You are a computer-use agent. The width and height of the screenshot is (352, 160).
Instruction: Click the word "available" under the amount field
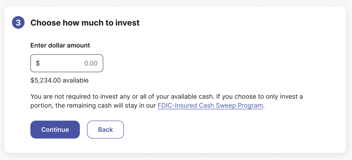coord(76,81)
